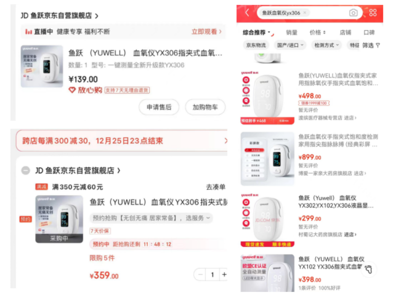The image size is (409, 295).
Task: Sort results by 价格 tab
Action: [317, 32]
